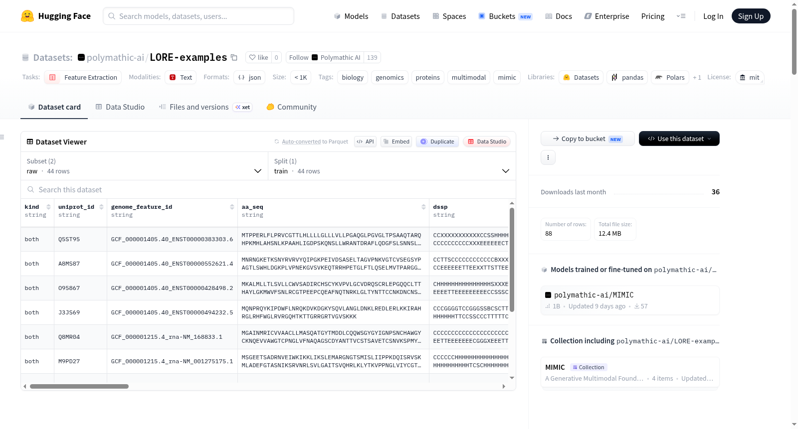This screenshot has height=429, width=798.
Task: Show the +1 additional libraries
Action: (x=697, y=77)
